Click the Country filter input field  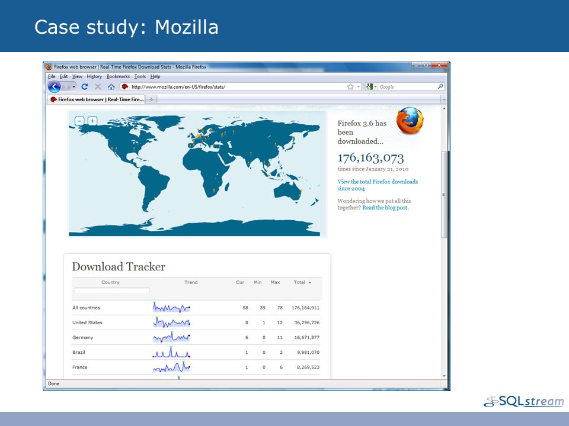112,291
